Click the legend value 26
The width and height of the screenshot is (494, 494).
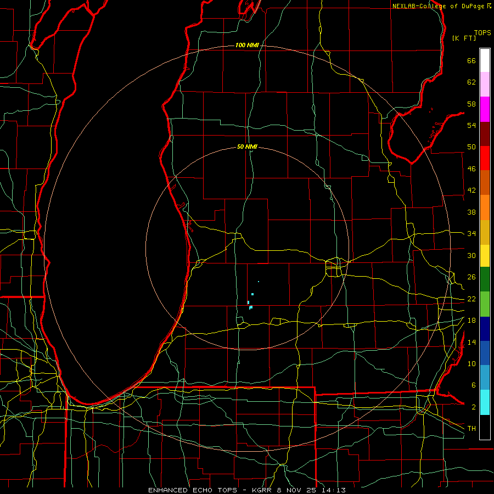coord(471,277)
